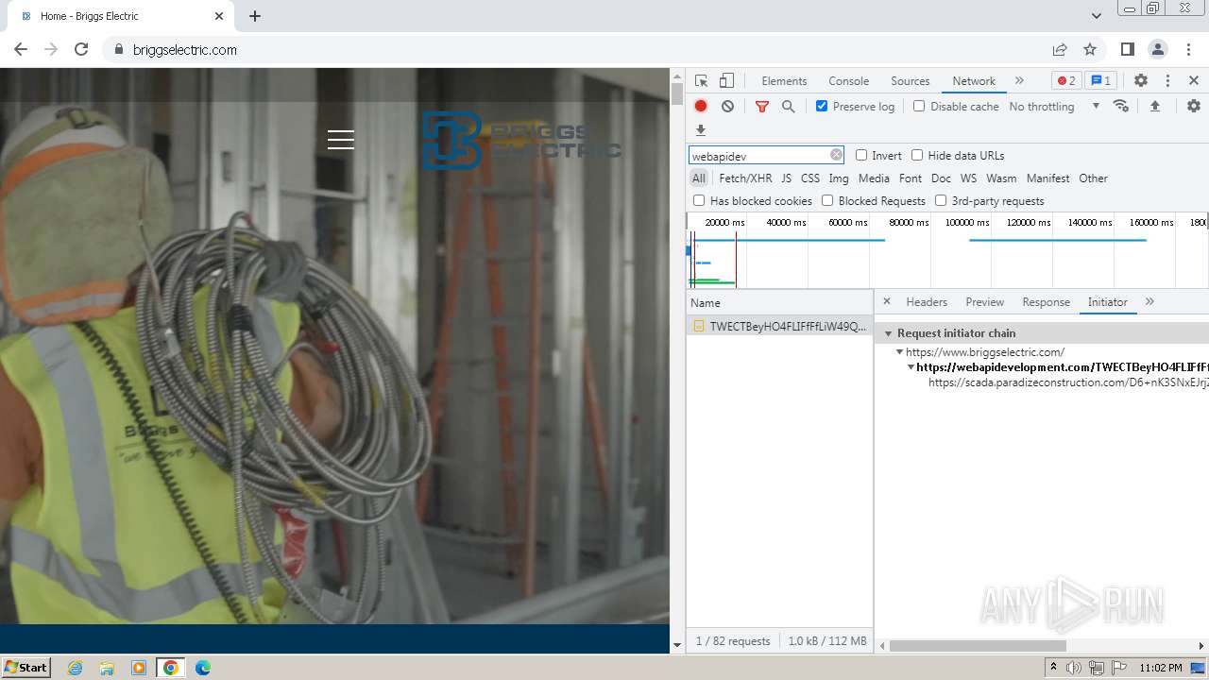1209x680 pixels.
Task: Open a new browser tab
Action: point(255,16)
